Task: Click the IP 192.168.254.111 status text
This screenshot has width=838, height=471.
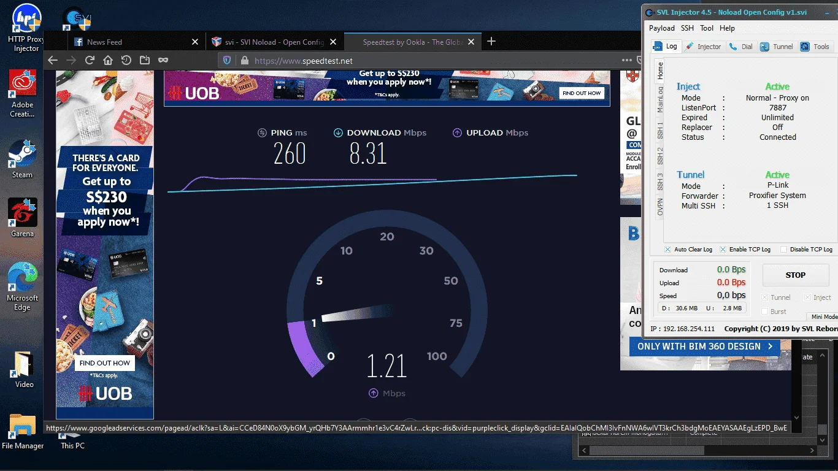Action: tap(683, 329)
